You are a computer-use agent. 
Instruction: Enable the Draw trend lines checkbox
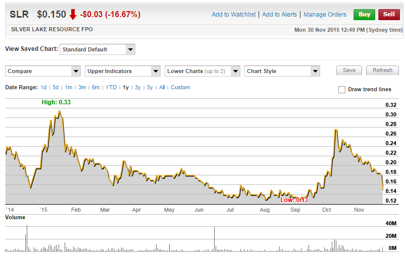pyautogui.click(x=342, y=90)
